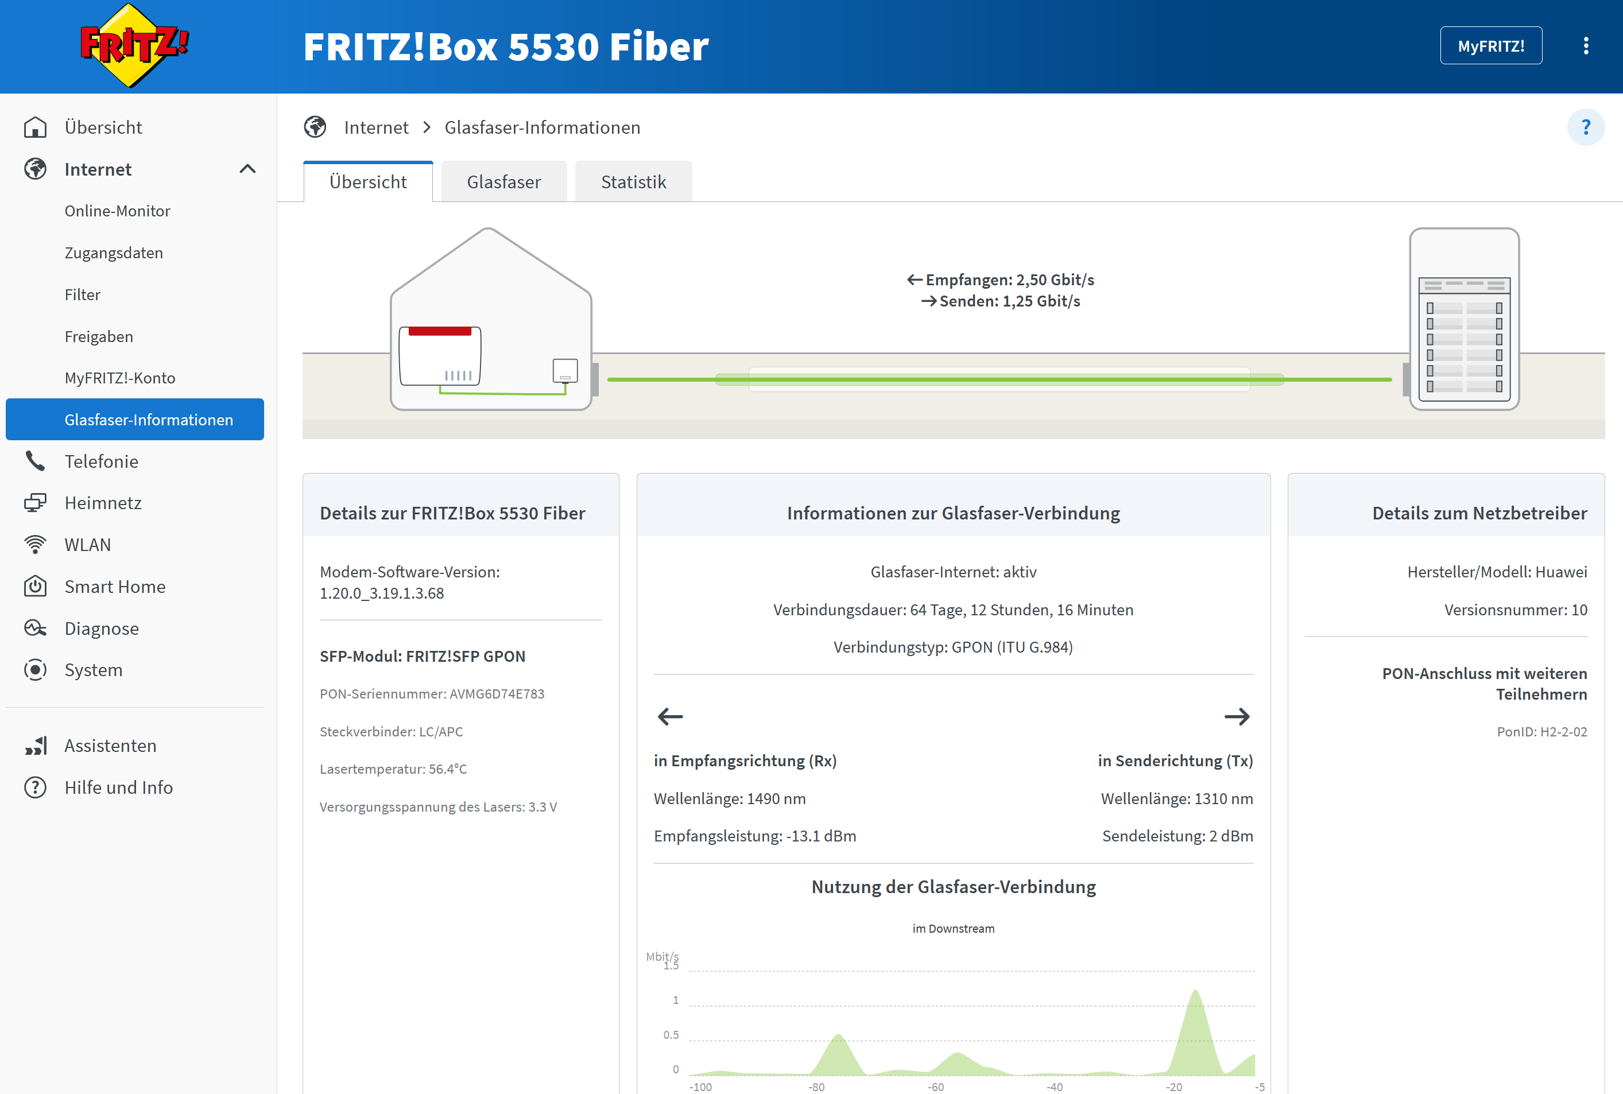Click the Übersicht house icon in sidebar
The height and width of the screenshot is (1094, 1623).
[35, 127]
